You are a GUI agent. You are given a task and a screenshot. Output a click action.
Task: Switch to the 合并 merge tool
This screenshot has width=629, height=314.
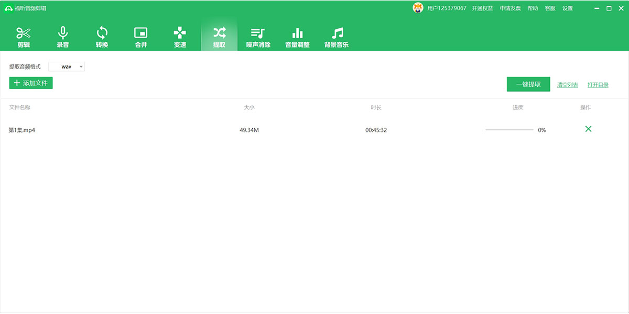pos(141,37)
